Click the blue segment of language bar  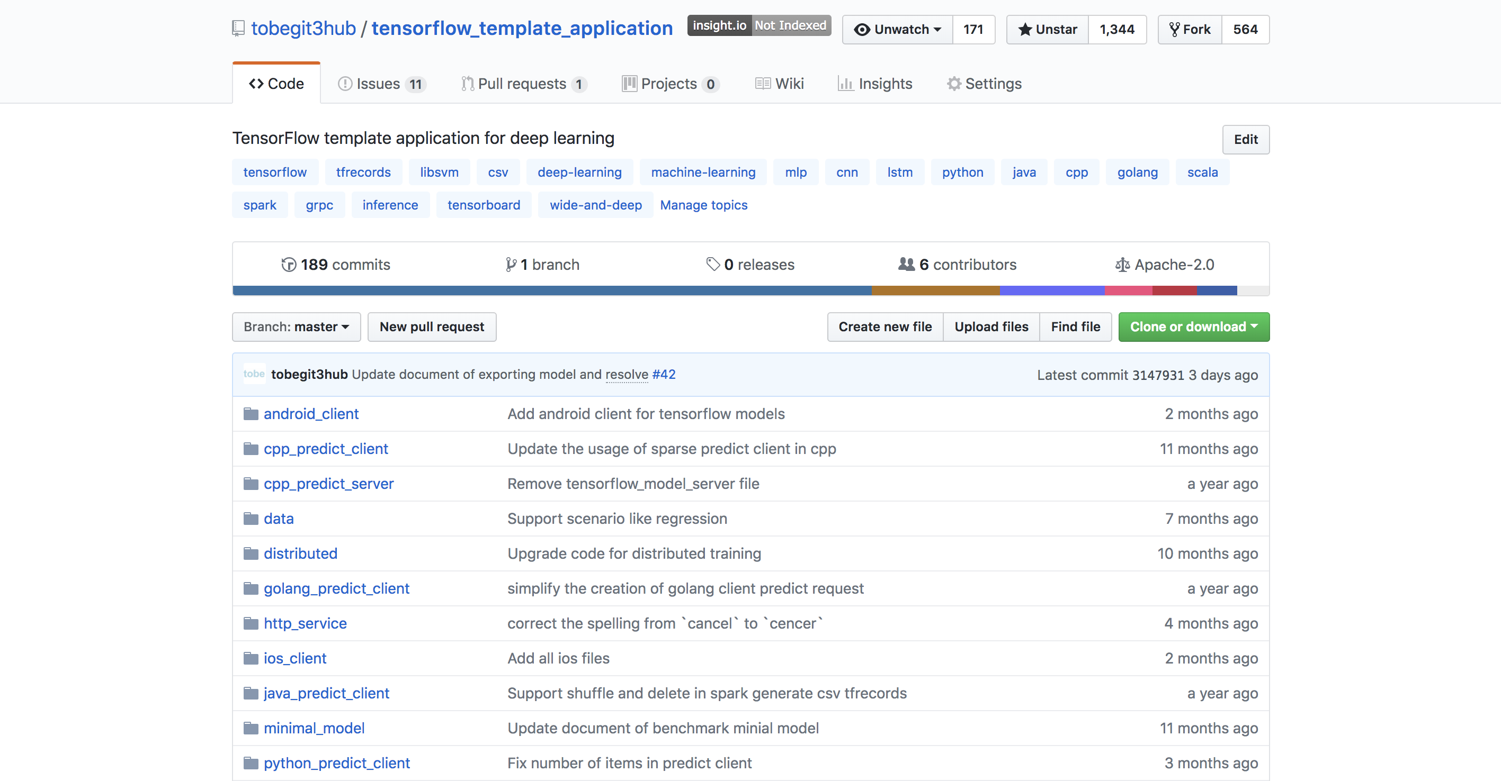click(x=551, y=290)
